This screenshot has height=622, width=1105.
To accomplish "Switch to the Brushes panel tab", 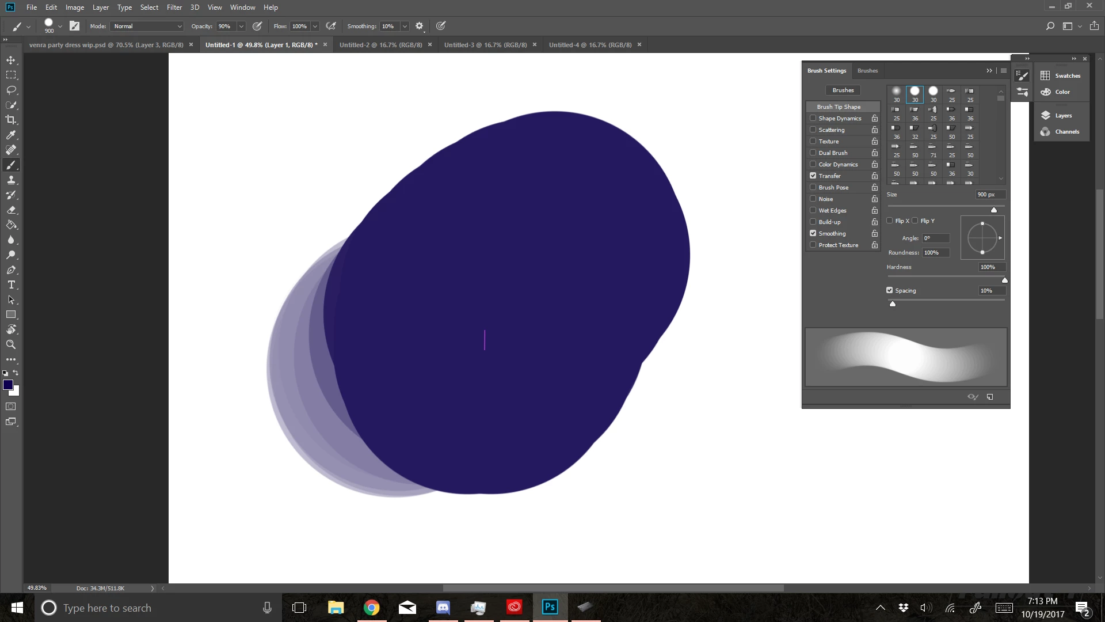I will pos(867,70).
